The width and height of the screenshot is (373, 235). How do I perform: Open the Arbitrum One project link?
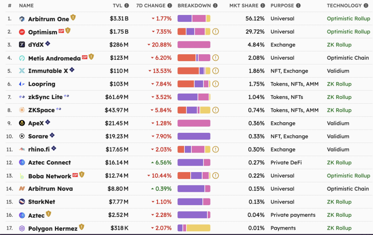click(x=48, y=19)
